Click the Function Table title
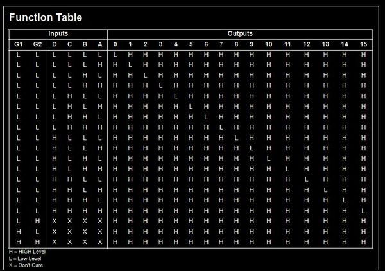This screenshot has width=385, height=271. pos(46,17)
